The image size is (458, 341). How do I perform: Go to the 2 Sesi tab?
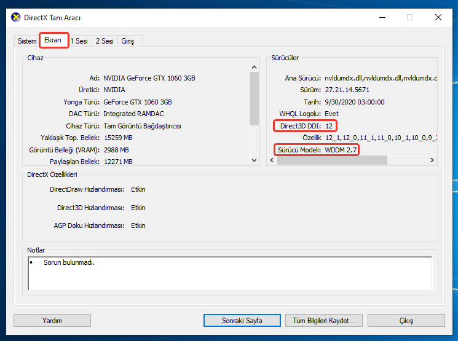pos(105,41)
